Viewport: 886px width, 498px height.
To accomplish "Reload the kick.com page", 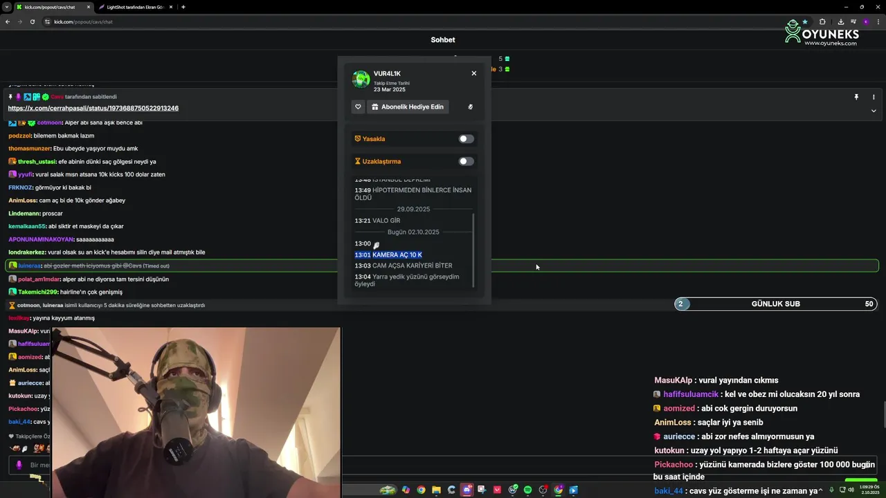I will click(x=32, y=21).
